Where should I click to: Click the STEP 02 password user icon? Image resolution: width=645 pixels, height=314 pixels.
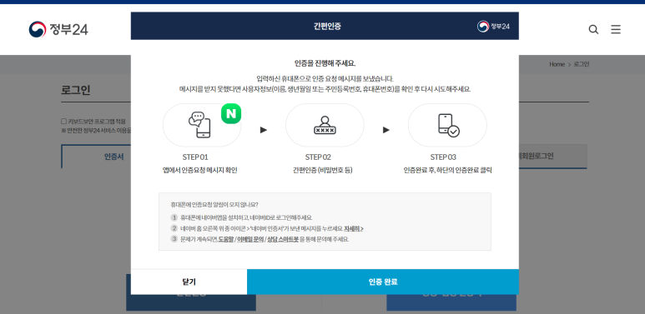pos(325,125)
